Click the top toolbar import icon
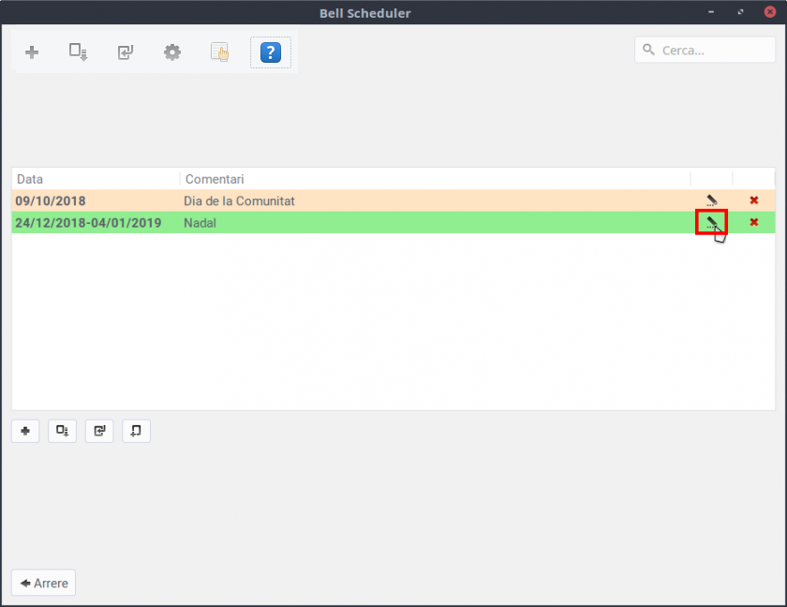 [x=126, y=52]
